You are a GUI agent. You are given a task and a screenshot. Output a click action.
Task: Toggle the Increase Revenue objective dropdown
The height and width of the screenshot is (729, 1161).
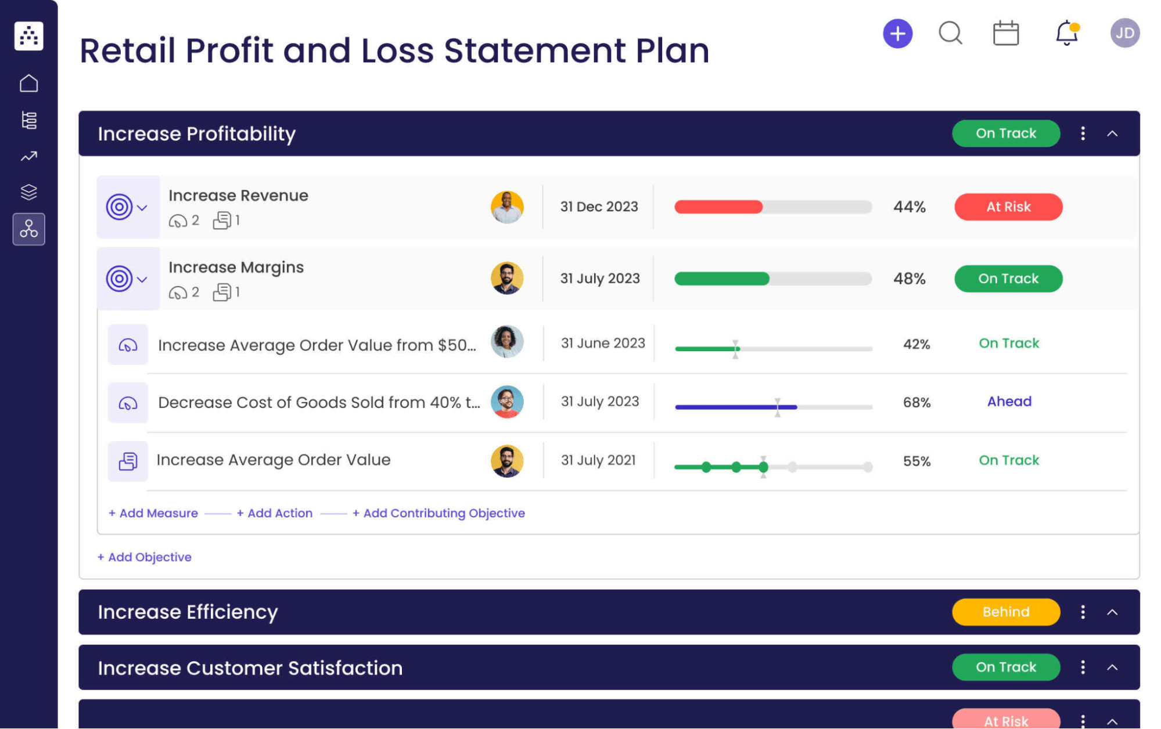pos(143,206)
